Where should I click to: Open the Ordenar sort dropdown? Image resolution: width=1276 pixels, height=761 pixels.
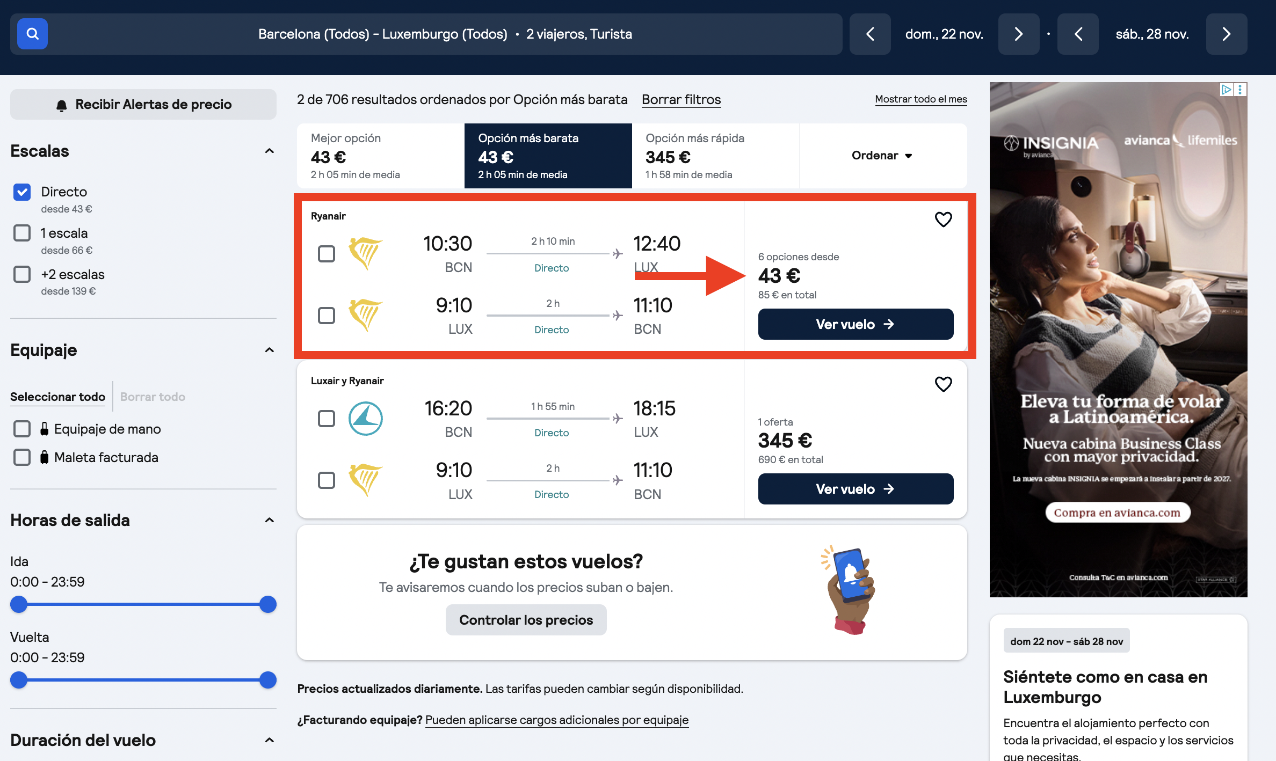[x=882, y=156]
